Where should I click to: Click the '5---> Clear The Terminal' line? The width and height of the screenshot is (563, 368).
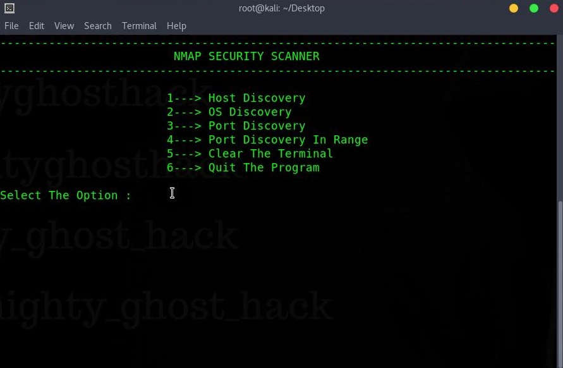coord(250,154)
